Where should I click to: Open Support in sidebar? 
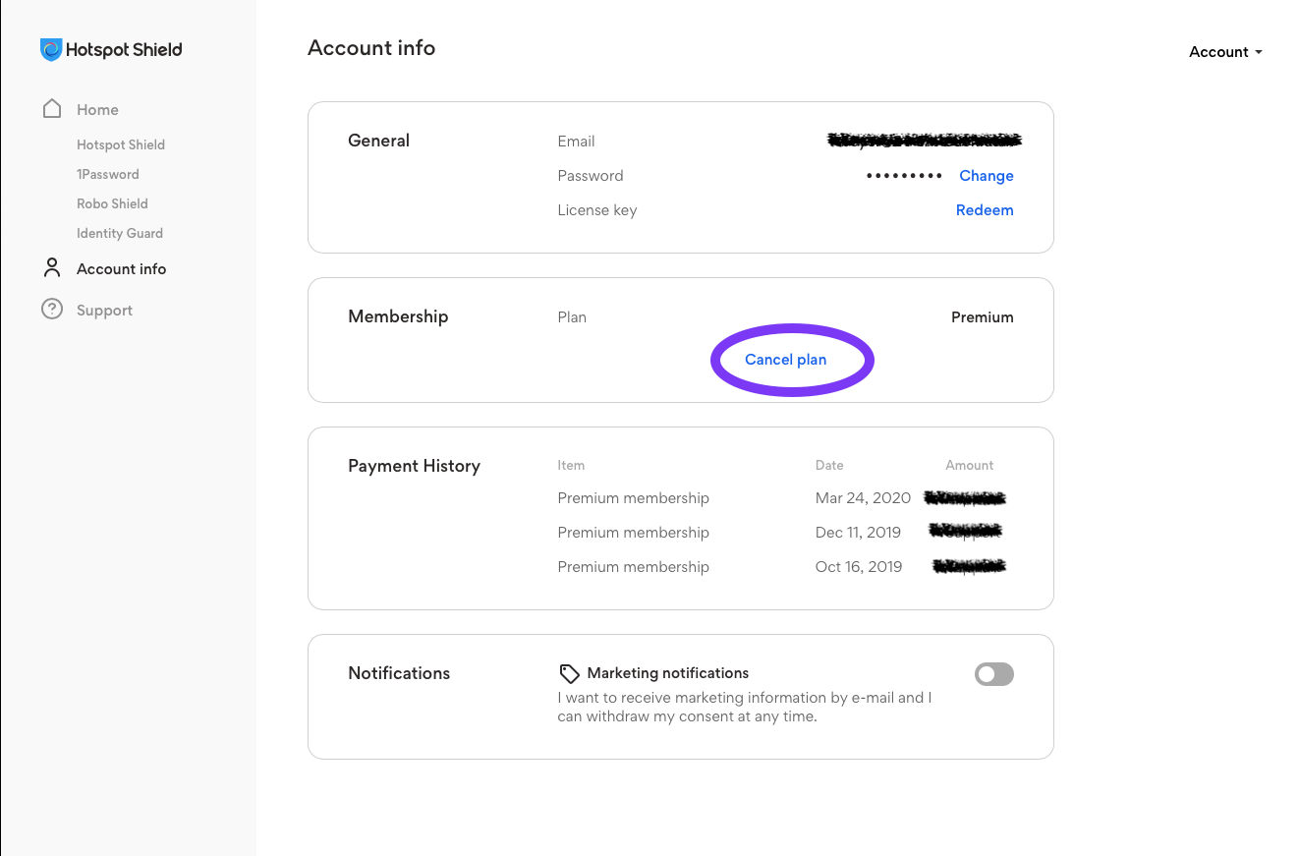104,311
